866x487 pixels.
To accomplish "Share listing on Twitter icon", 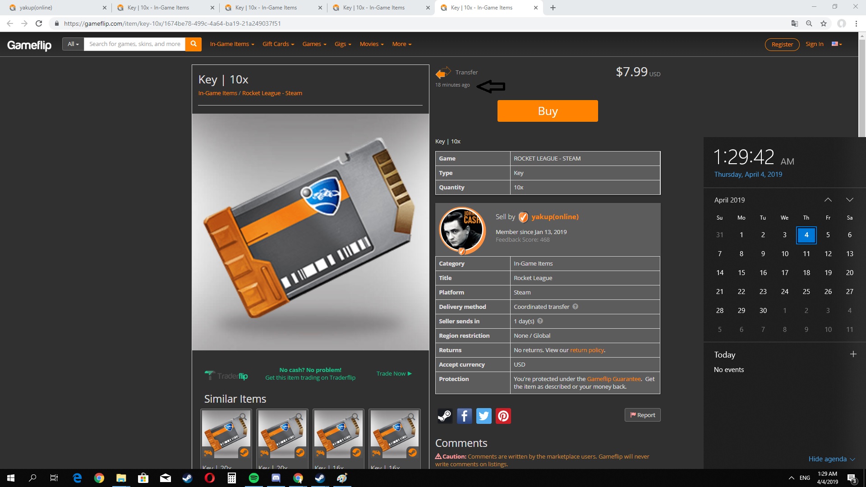I will coord(484,416).
